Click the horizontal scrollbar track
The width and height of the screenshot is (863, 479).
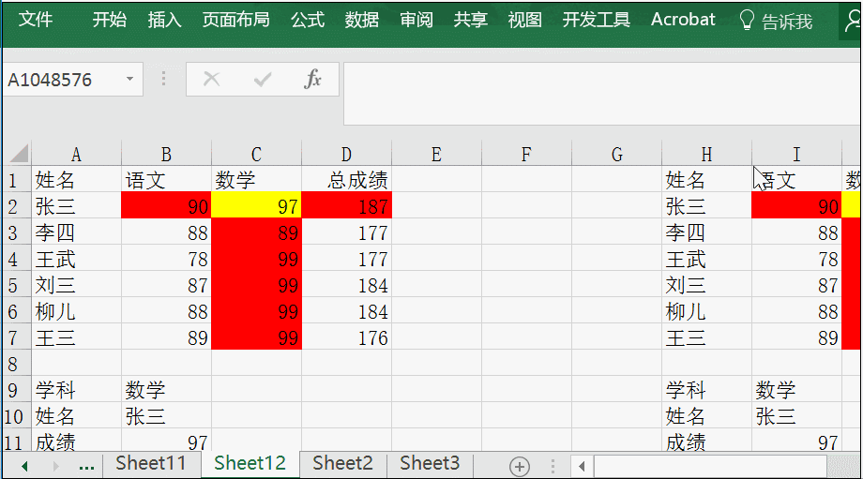click(x=843, y=467)
